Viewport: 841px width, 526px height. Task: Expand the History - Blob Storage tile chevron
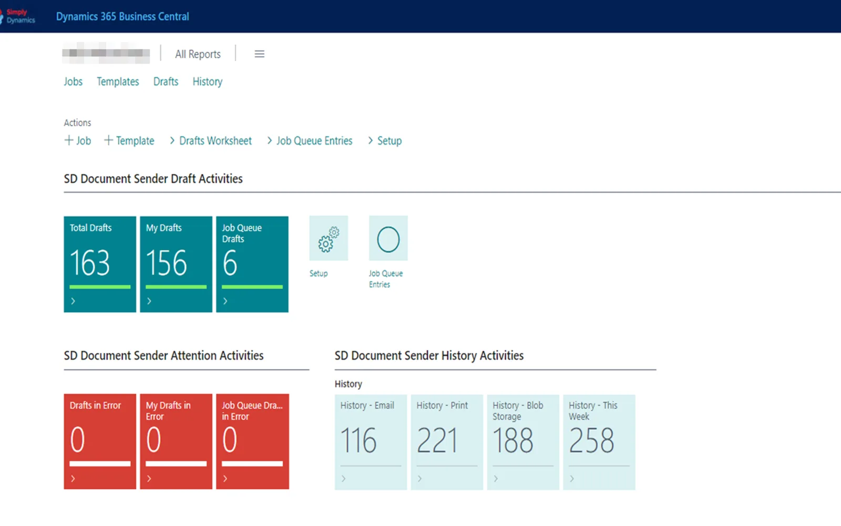pyautogui.click(x=496, y=479)
